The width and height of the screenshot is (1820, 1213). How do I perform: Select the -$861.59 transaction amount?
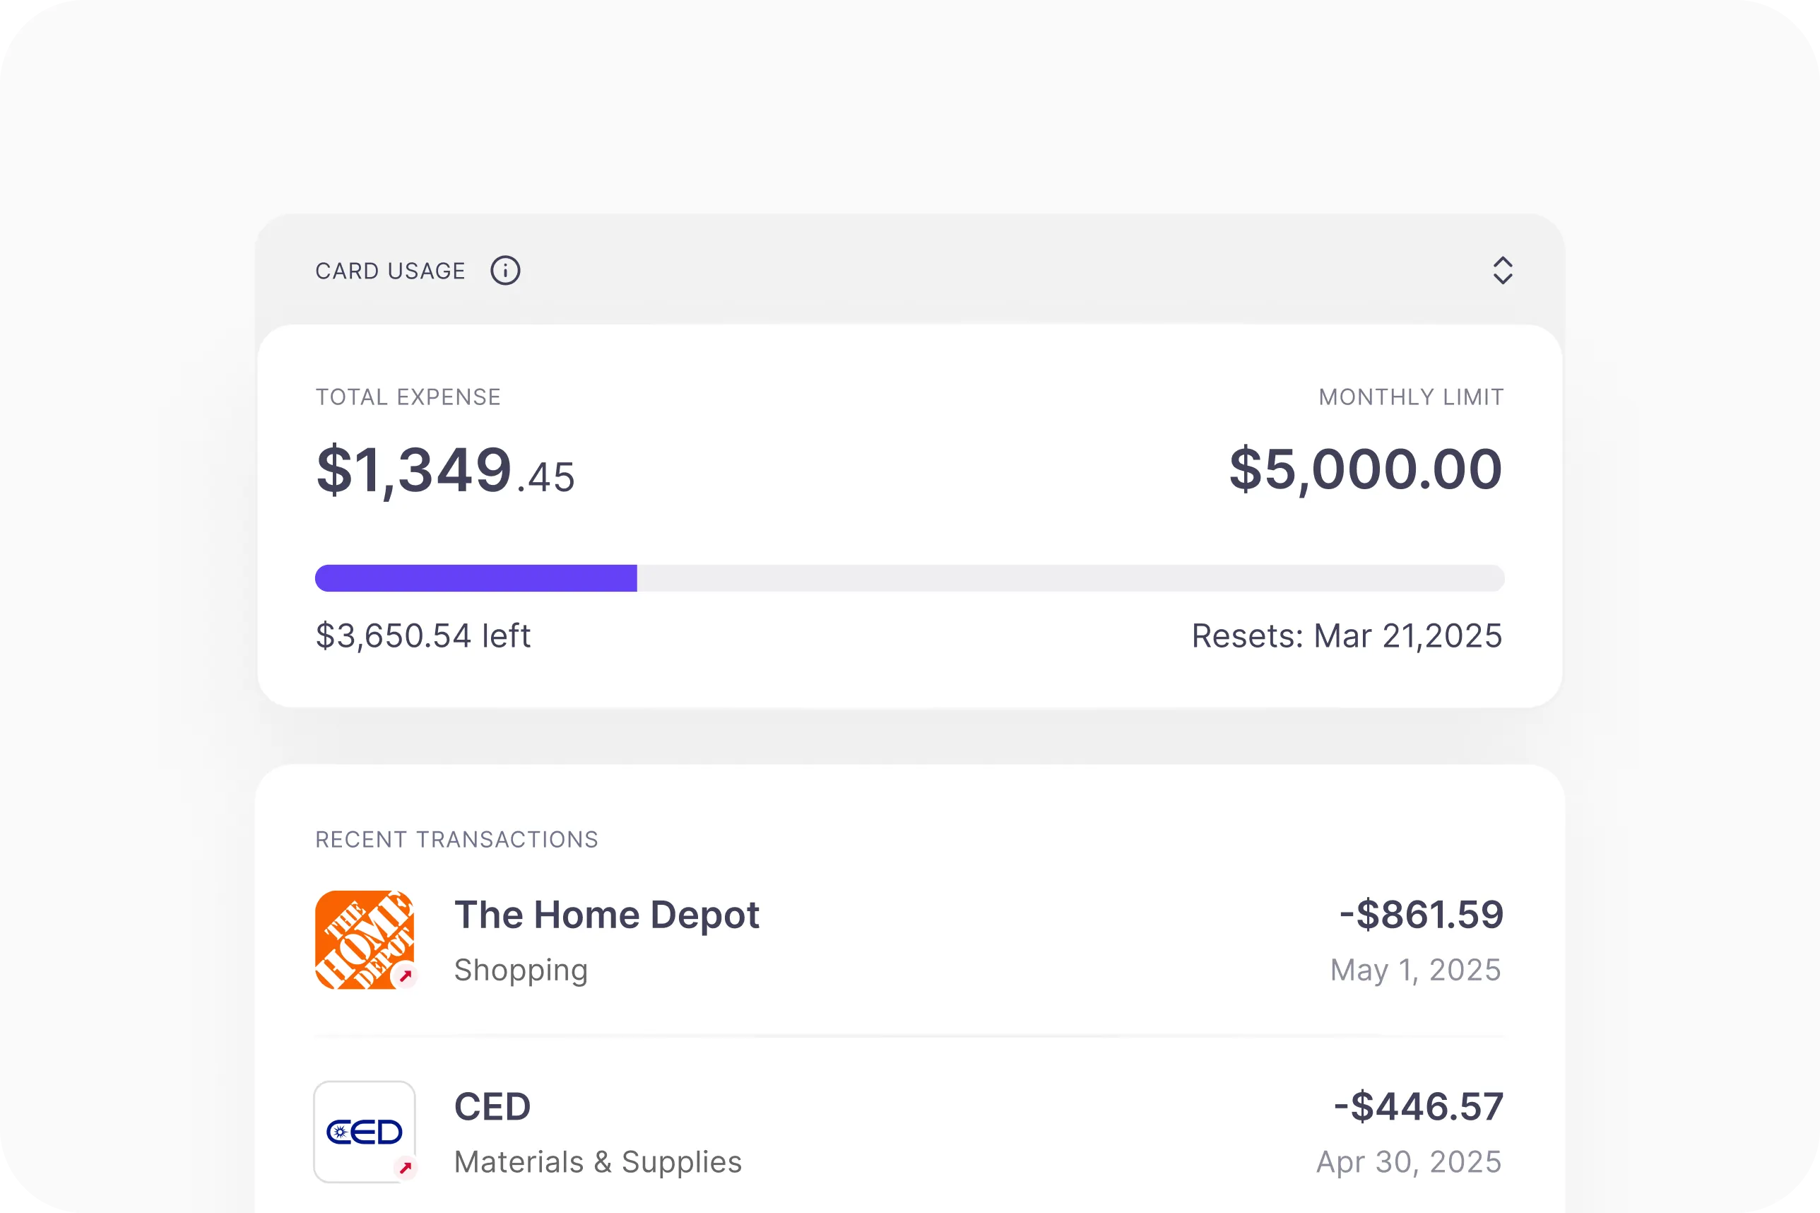(x=1421, y=915)
